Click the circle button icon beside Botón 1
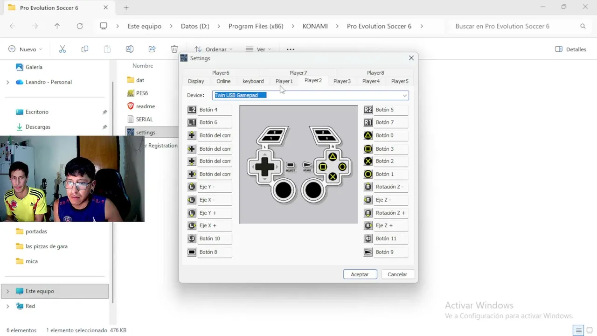Viewport: 597px width, 336px height. point(368,174)
